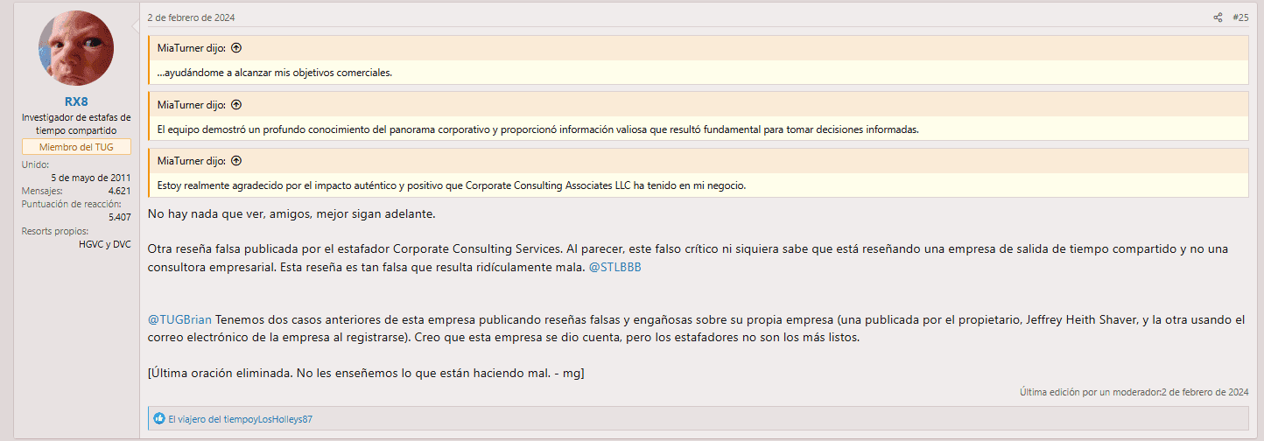Click "MiaTurner dijo:" in the third quote header
The height and width of the screenshot is (441, 1264).
pyautogui.click(x=192, y=161)
